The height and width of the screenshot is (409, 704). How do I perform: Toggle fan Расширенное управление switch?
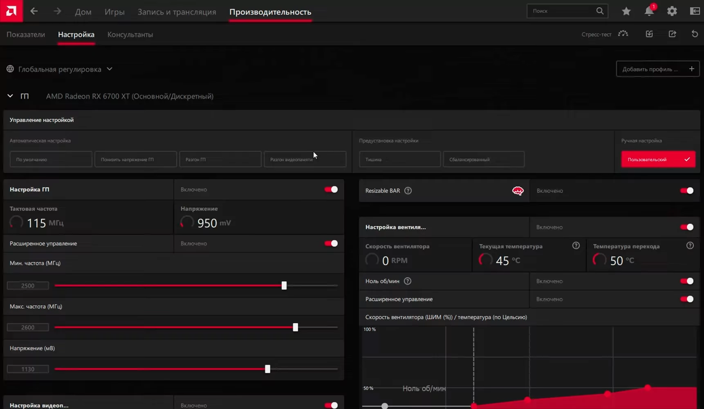(x=687, y=299)
